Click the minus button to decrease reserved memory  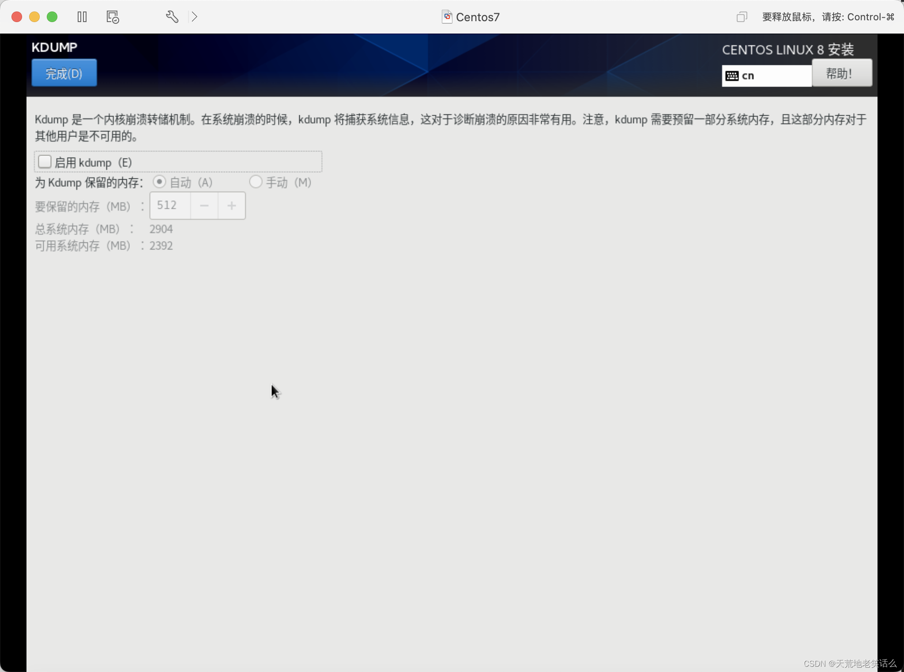[x=204, y=206]
